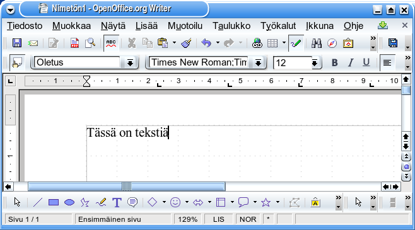Image resolution: width=415 pixels, height=230 pixels.
Task: Open the Gallery icon
Action: [348, 43]
